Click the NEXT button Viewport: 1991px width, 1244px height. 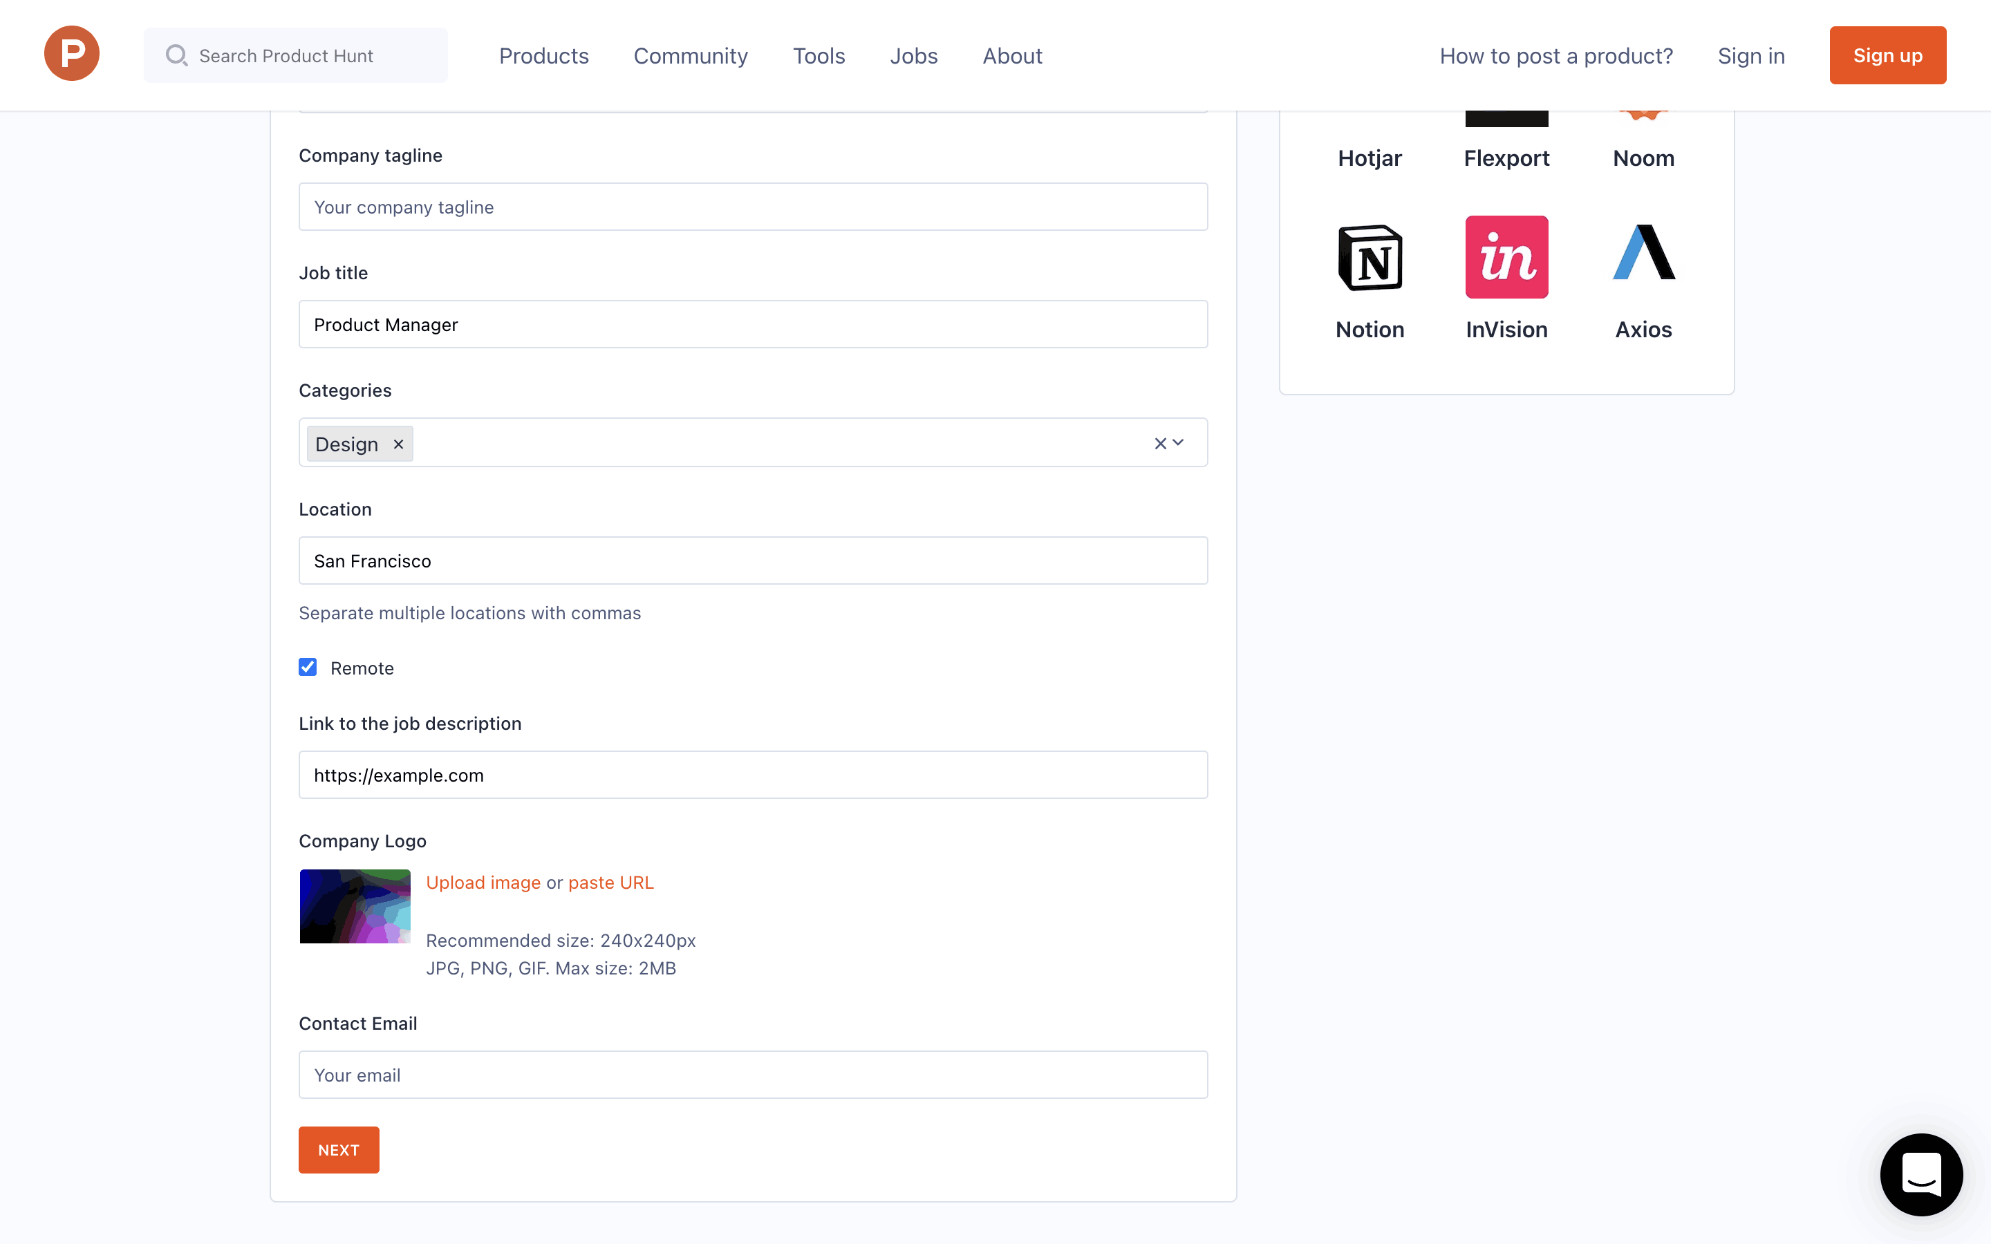(x=338, y=1149)
